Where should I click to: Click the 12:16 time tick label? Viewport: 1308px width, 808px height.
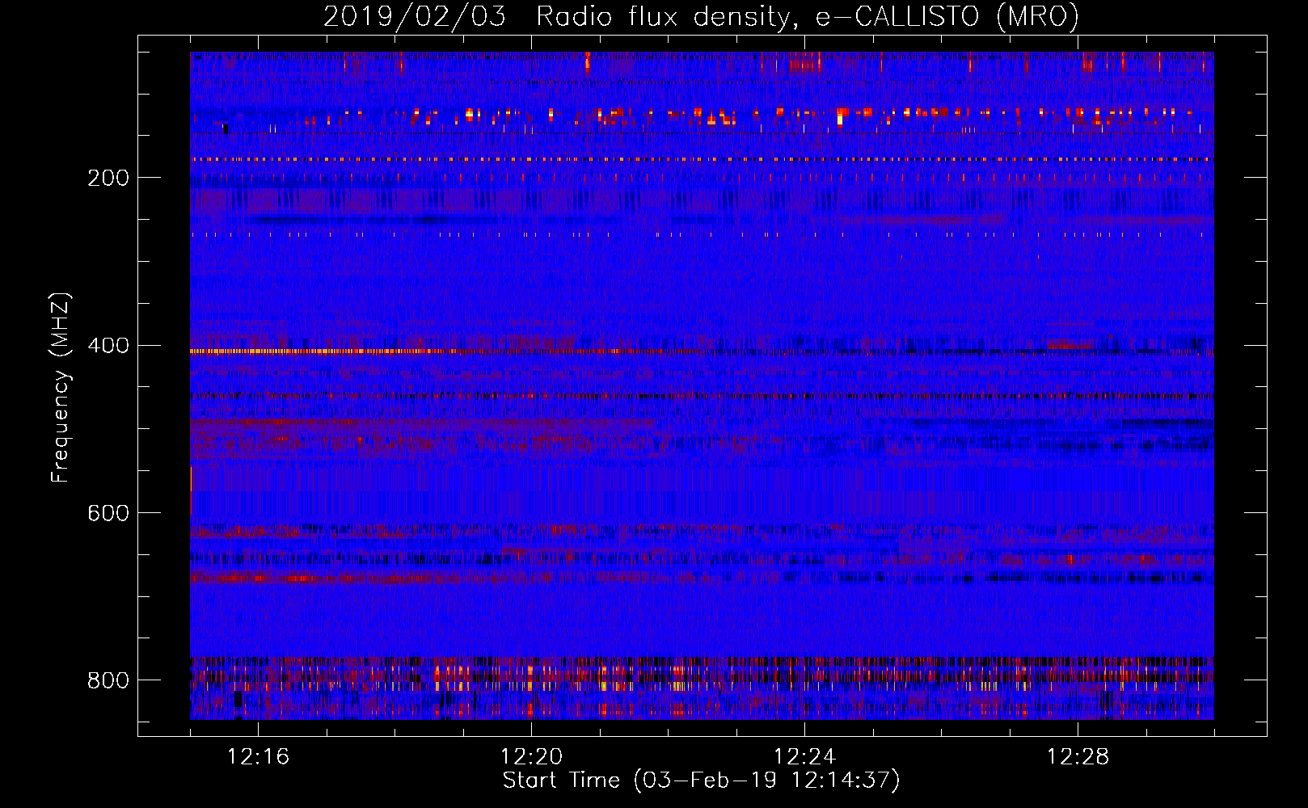[258, 757]
